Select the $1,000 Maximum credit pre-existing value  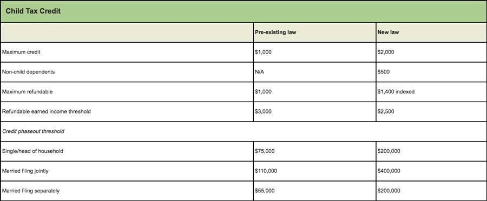[x=263, y=52]
